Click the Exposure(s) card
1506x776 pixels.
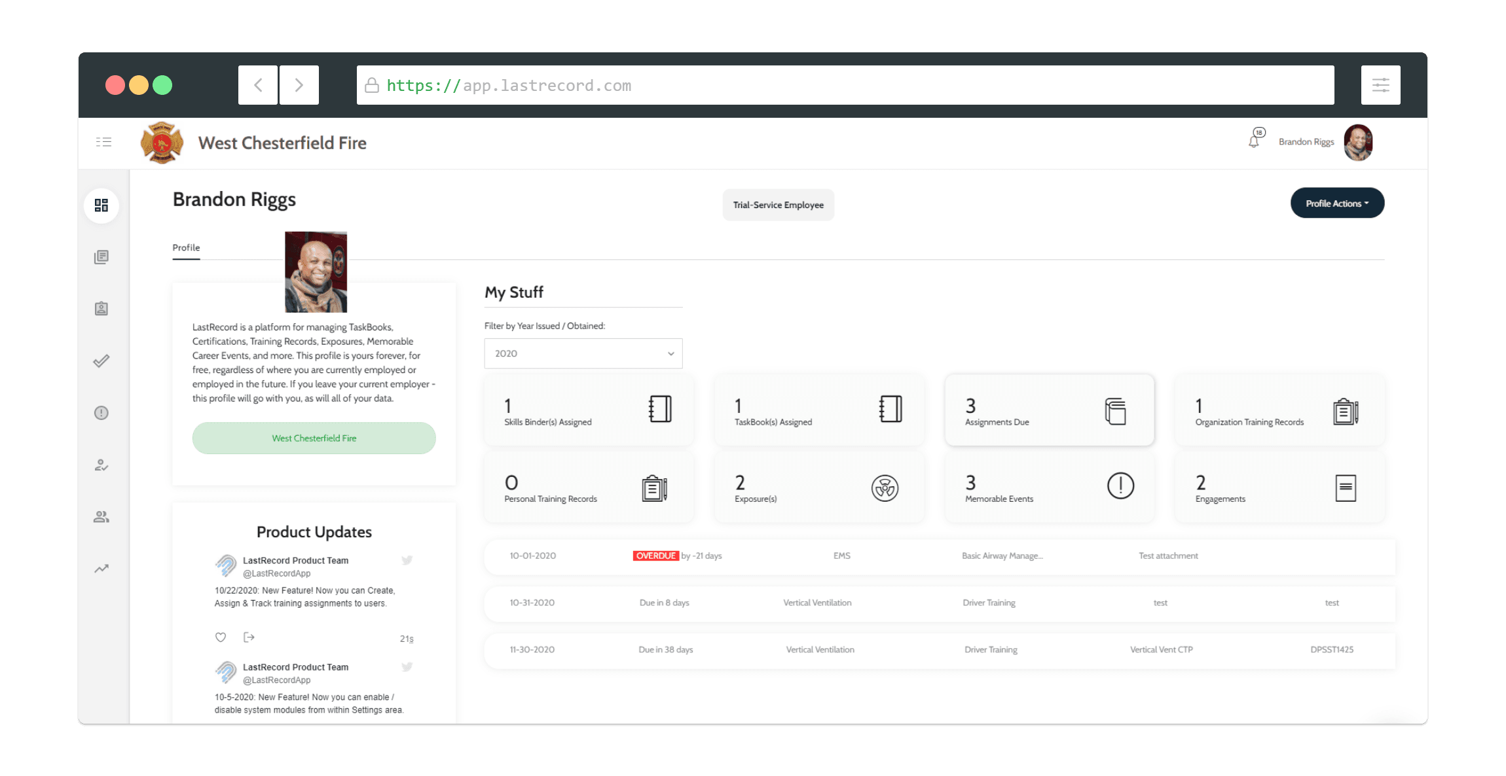tap(818, 487)
